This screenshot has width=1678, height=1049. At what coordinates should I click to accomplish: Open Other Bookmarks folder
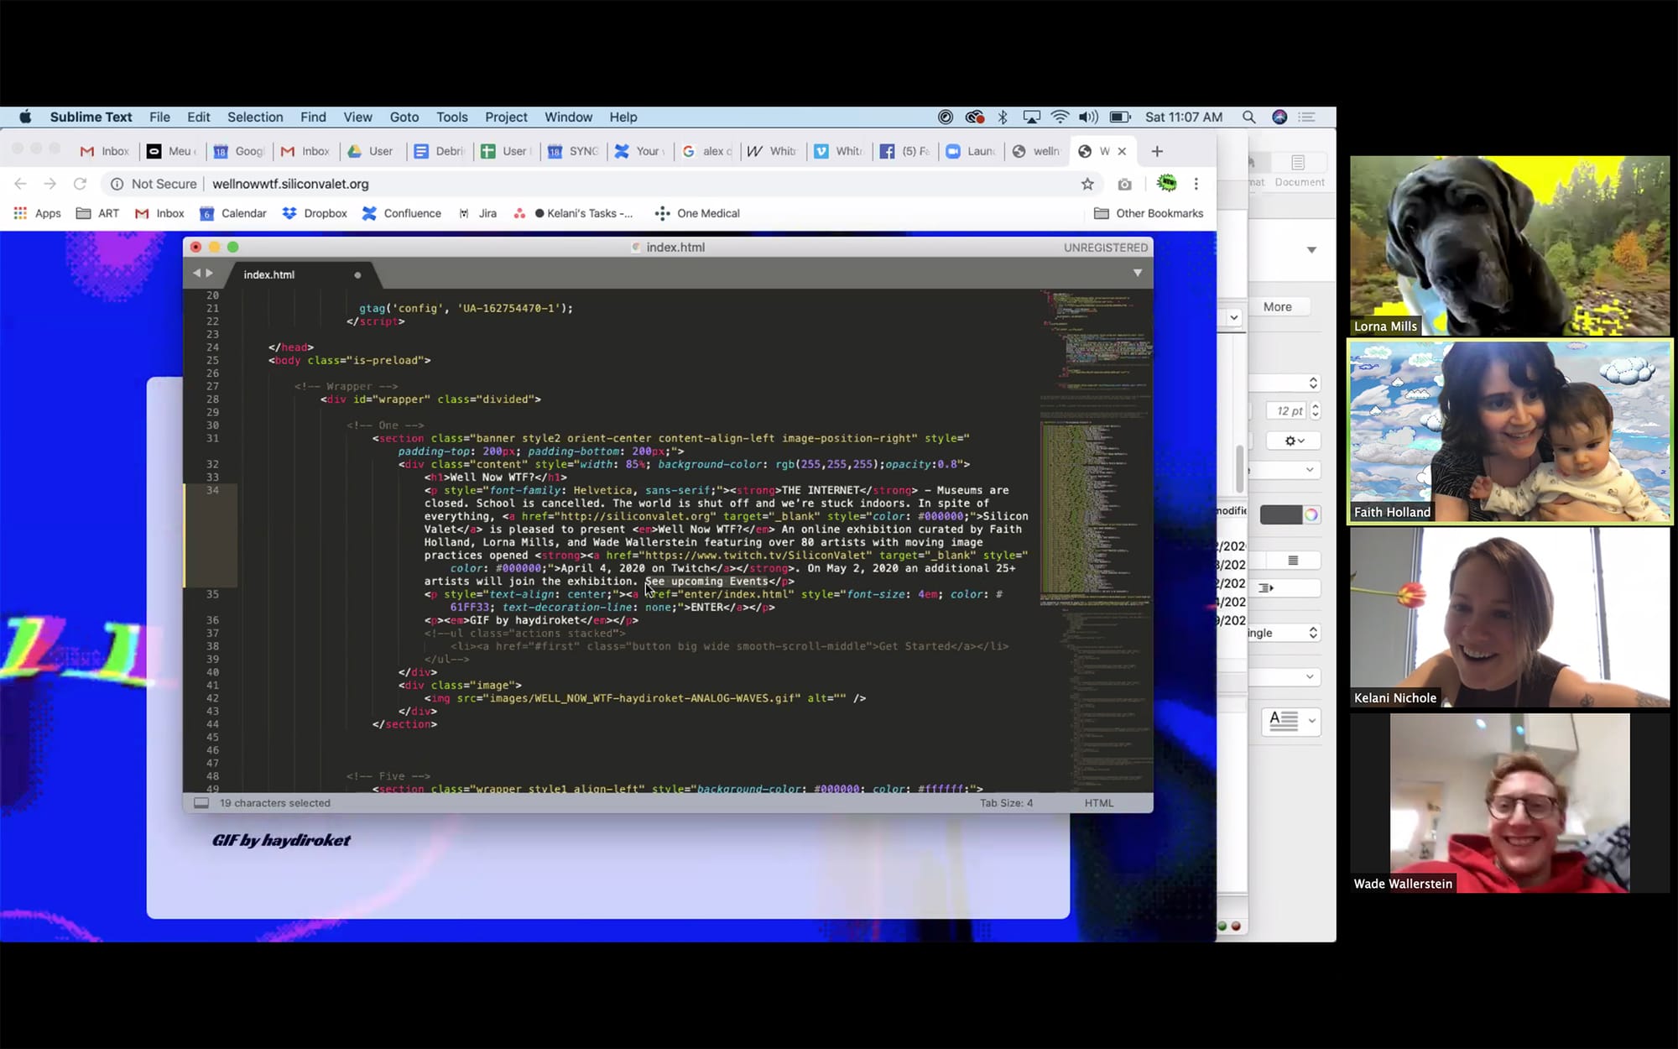(x=1149, y=213)
